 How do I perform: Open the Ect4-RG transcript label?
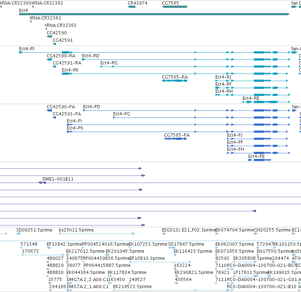(x=109, y=63)
